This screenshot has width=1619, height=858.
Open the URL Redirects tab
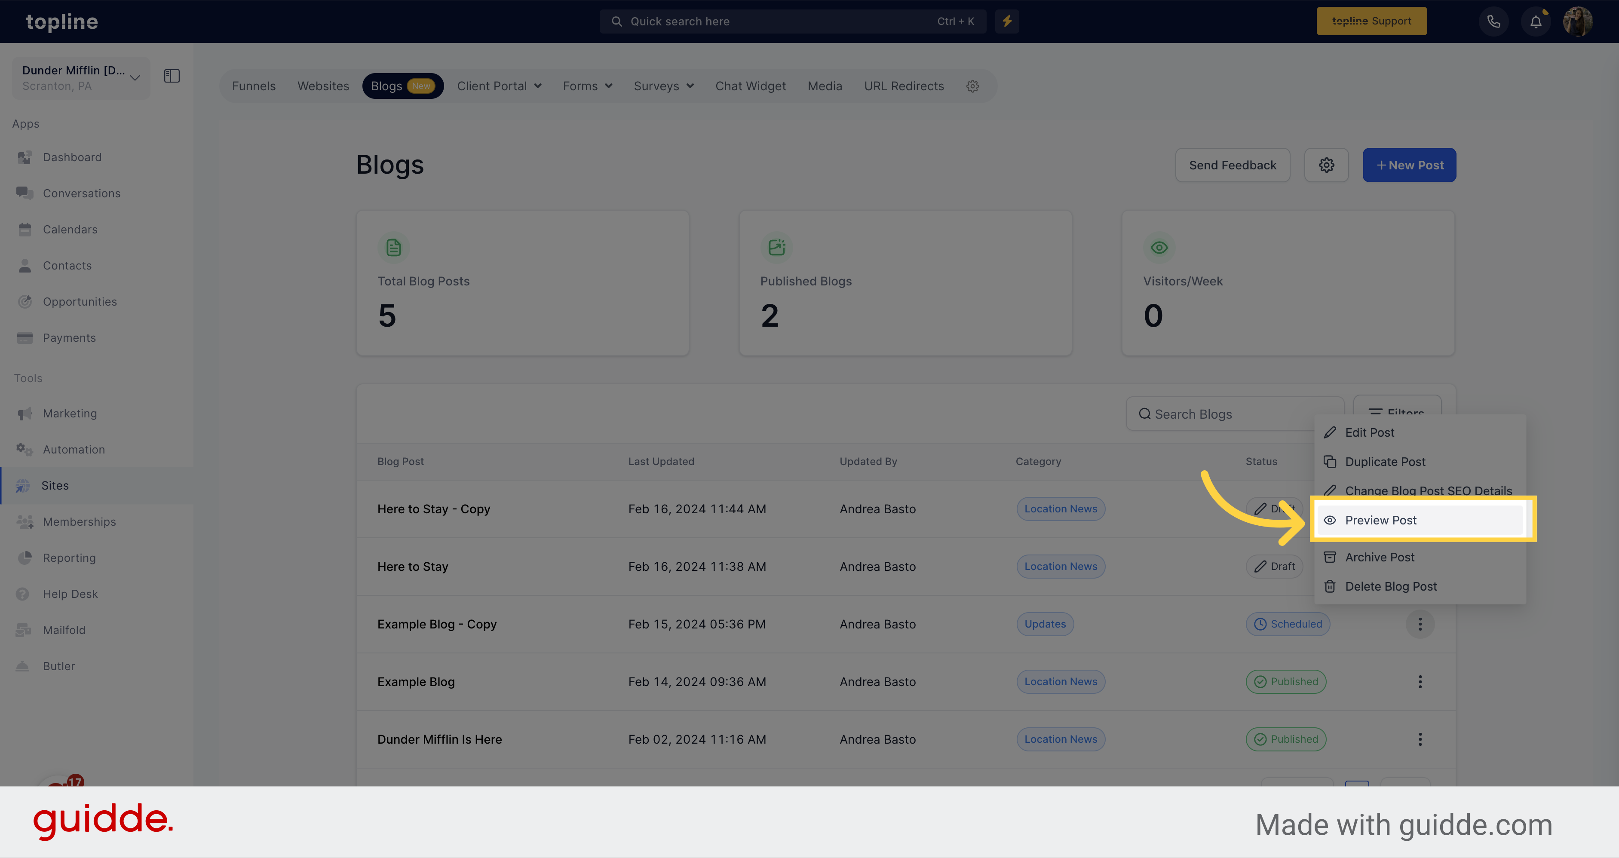point(904,86)
